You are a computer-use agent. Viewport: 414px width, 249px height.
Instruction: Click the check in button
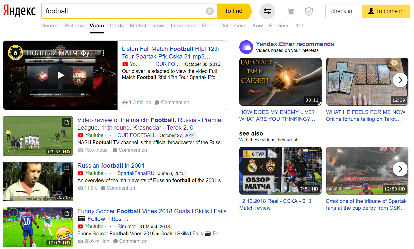(x=342, y=11)
